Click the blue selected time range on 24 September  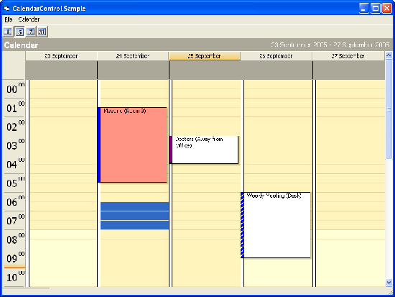(134, 216)
